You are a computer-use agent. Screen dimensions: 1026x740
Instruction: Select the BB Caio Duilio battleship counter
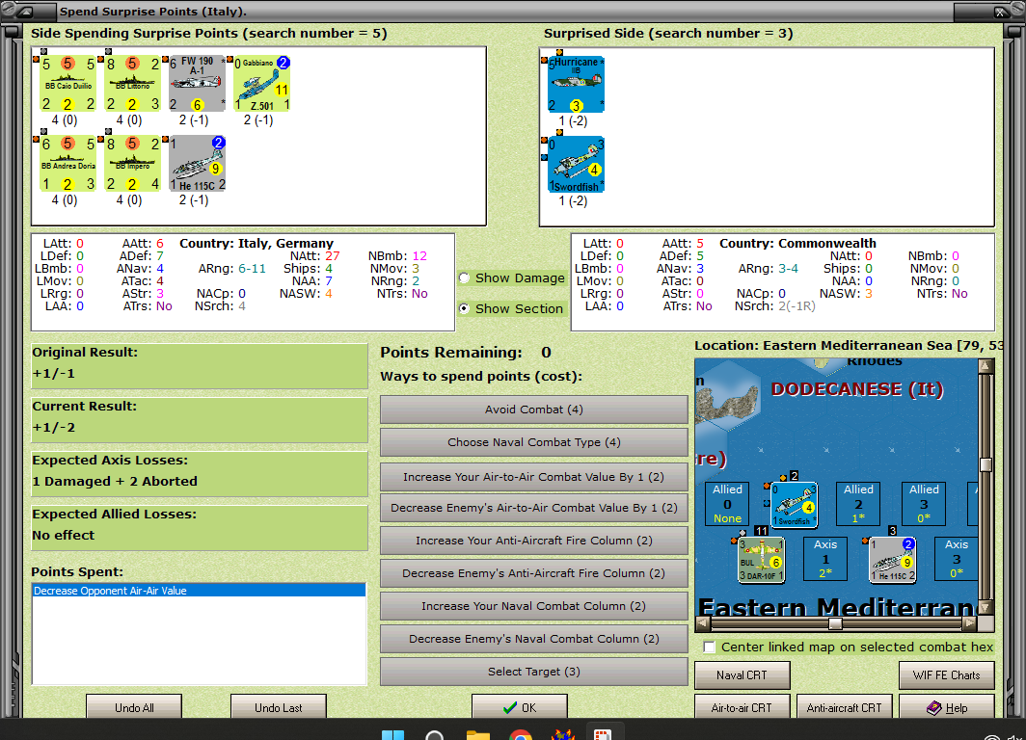[x=67, y=84]
